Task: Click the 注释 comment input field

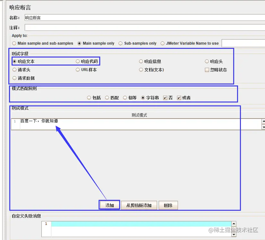Action: coord(145,27)
